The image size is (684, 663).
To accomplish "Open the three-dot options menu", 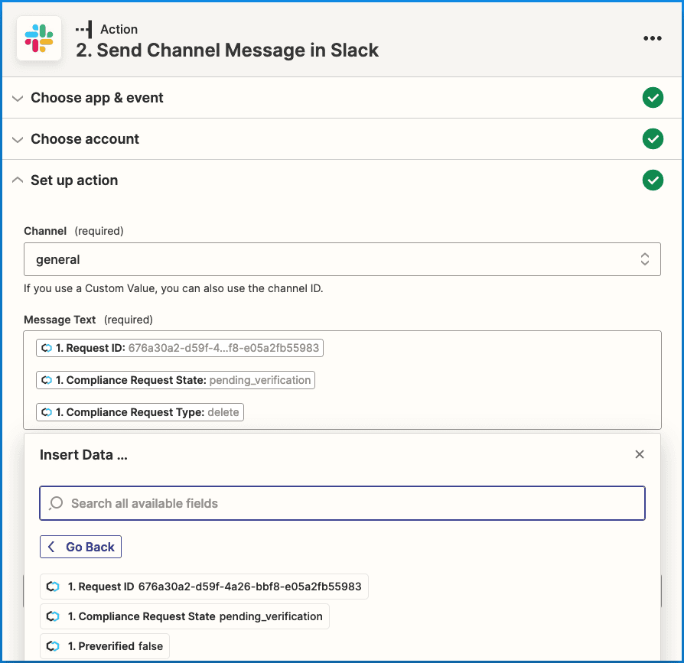I will pyautogui.click(x=652, y=39).
